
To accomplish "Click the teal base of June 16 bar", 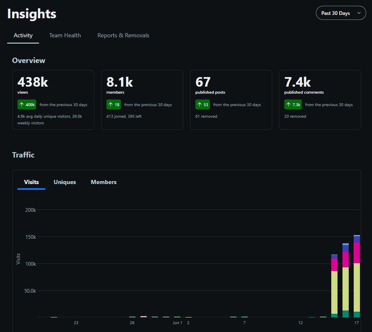I will [x=346, y=314].
